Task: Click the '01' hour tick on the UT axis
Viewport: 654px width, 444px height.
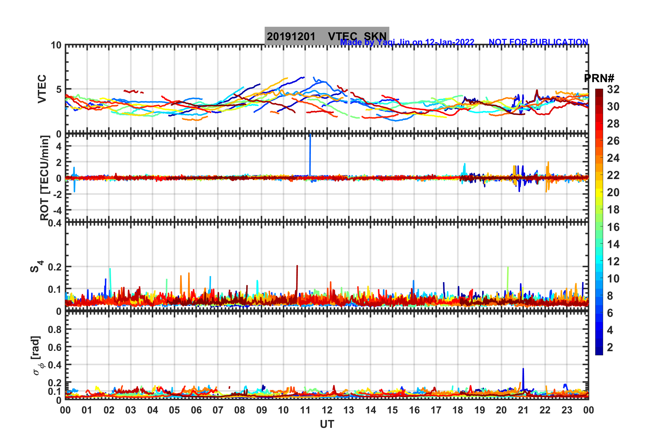Action: (x=87, y=410)
